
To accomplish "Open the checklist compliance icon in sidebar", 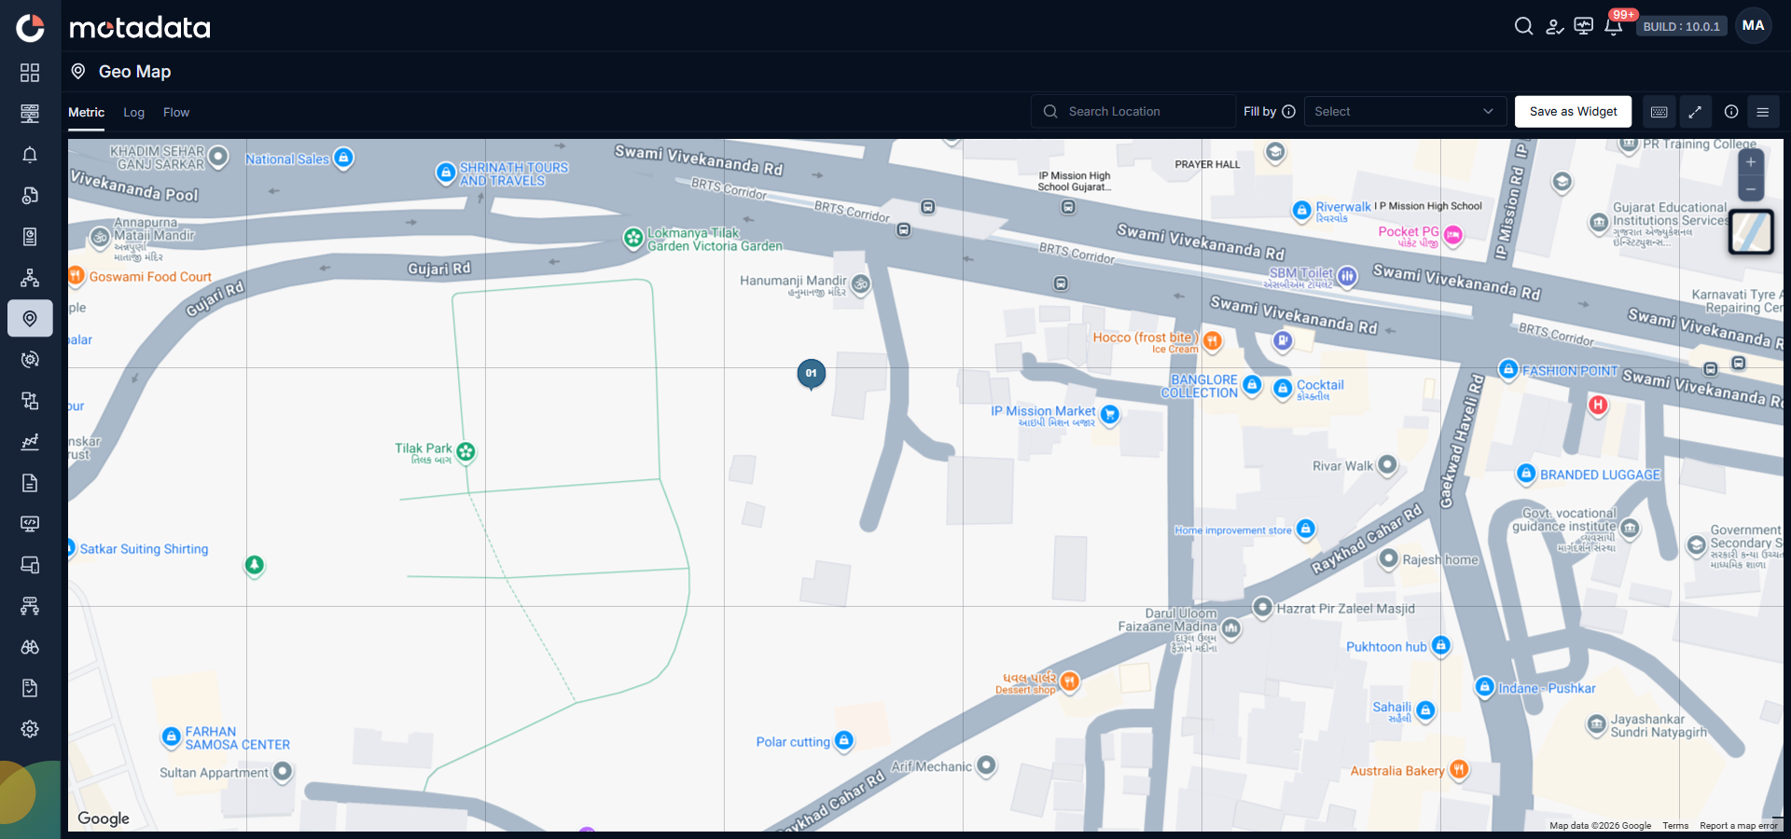I will click(x=30, y=688).
